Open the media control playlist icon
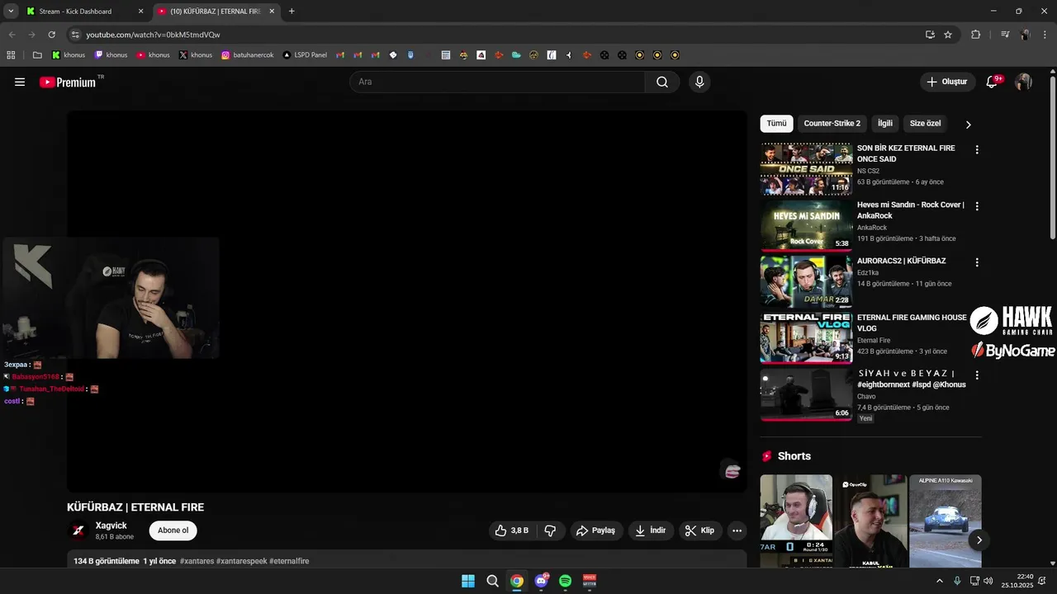Screen dimensions: 1057x594 (x=1005, y=35)
